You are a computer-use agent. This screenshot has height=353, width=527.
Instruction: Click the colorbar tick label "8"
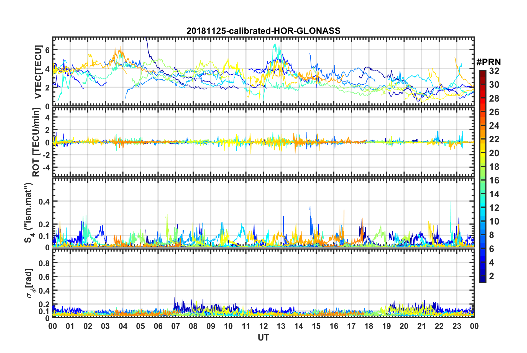click(x=492, y=235)
